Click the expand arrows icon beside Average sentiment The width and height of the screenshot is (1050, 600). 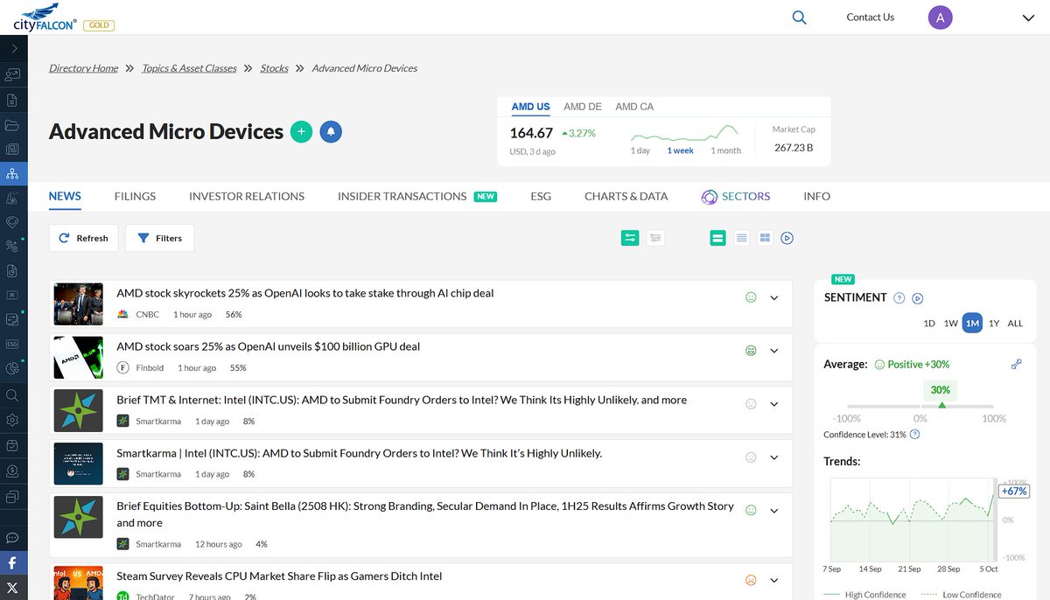[x=1017, y=364]
